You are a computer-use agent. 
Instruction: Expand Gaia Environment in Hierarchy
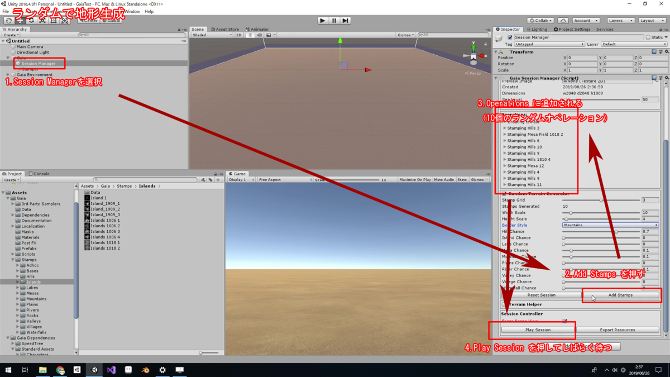click(x=8, y=75)
